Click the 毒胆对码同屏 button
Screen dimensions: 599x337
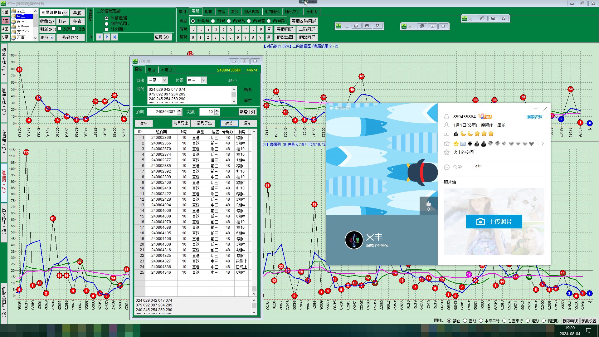304,21
